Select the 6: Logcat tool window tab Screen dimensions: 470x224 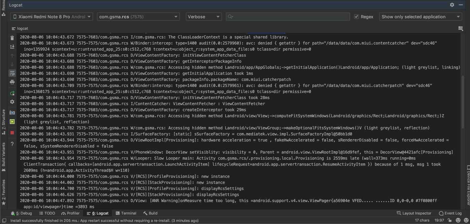point(98,213)
